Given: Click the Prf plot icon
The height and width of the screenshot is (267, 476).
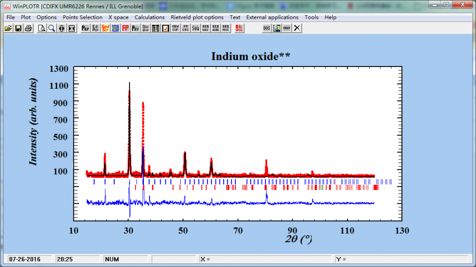Looking at the screenshot, I should click(135, 28).
